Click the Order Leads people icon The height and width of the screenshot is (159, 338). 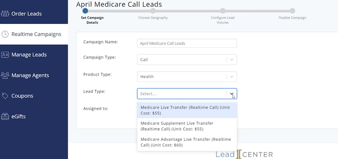point(5,13)
